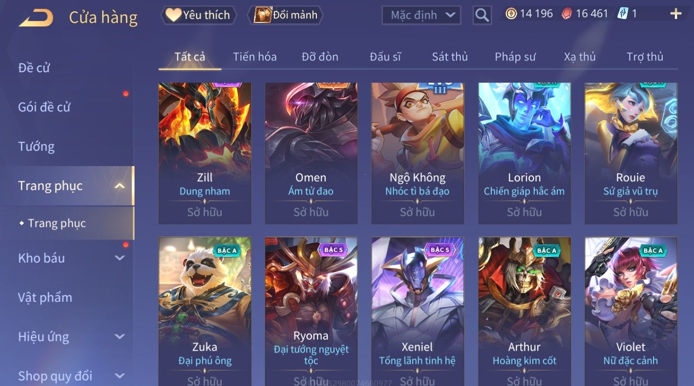Tap the red ruby currency icon

(566, 14)
